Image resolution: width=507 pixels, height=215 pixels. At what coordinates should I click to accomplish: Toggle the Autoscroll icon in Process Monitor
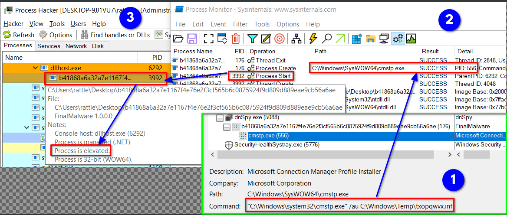point(222,39)
